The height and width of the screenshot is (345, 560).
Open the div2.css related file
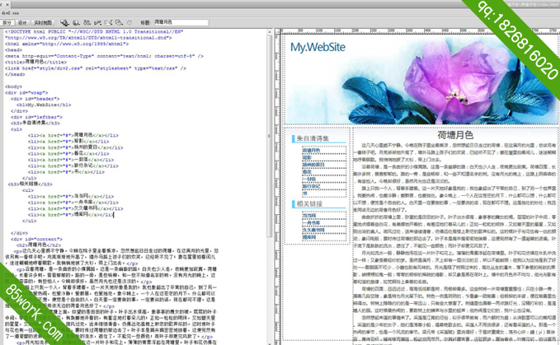(11, 13)
